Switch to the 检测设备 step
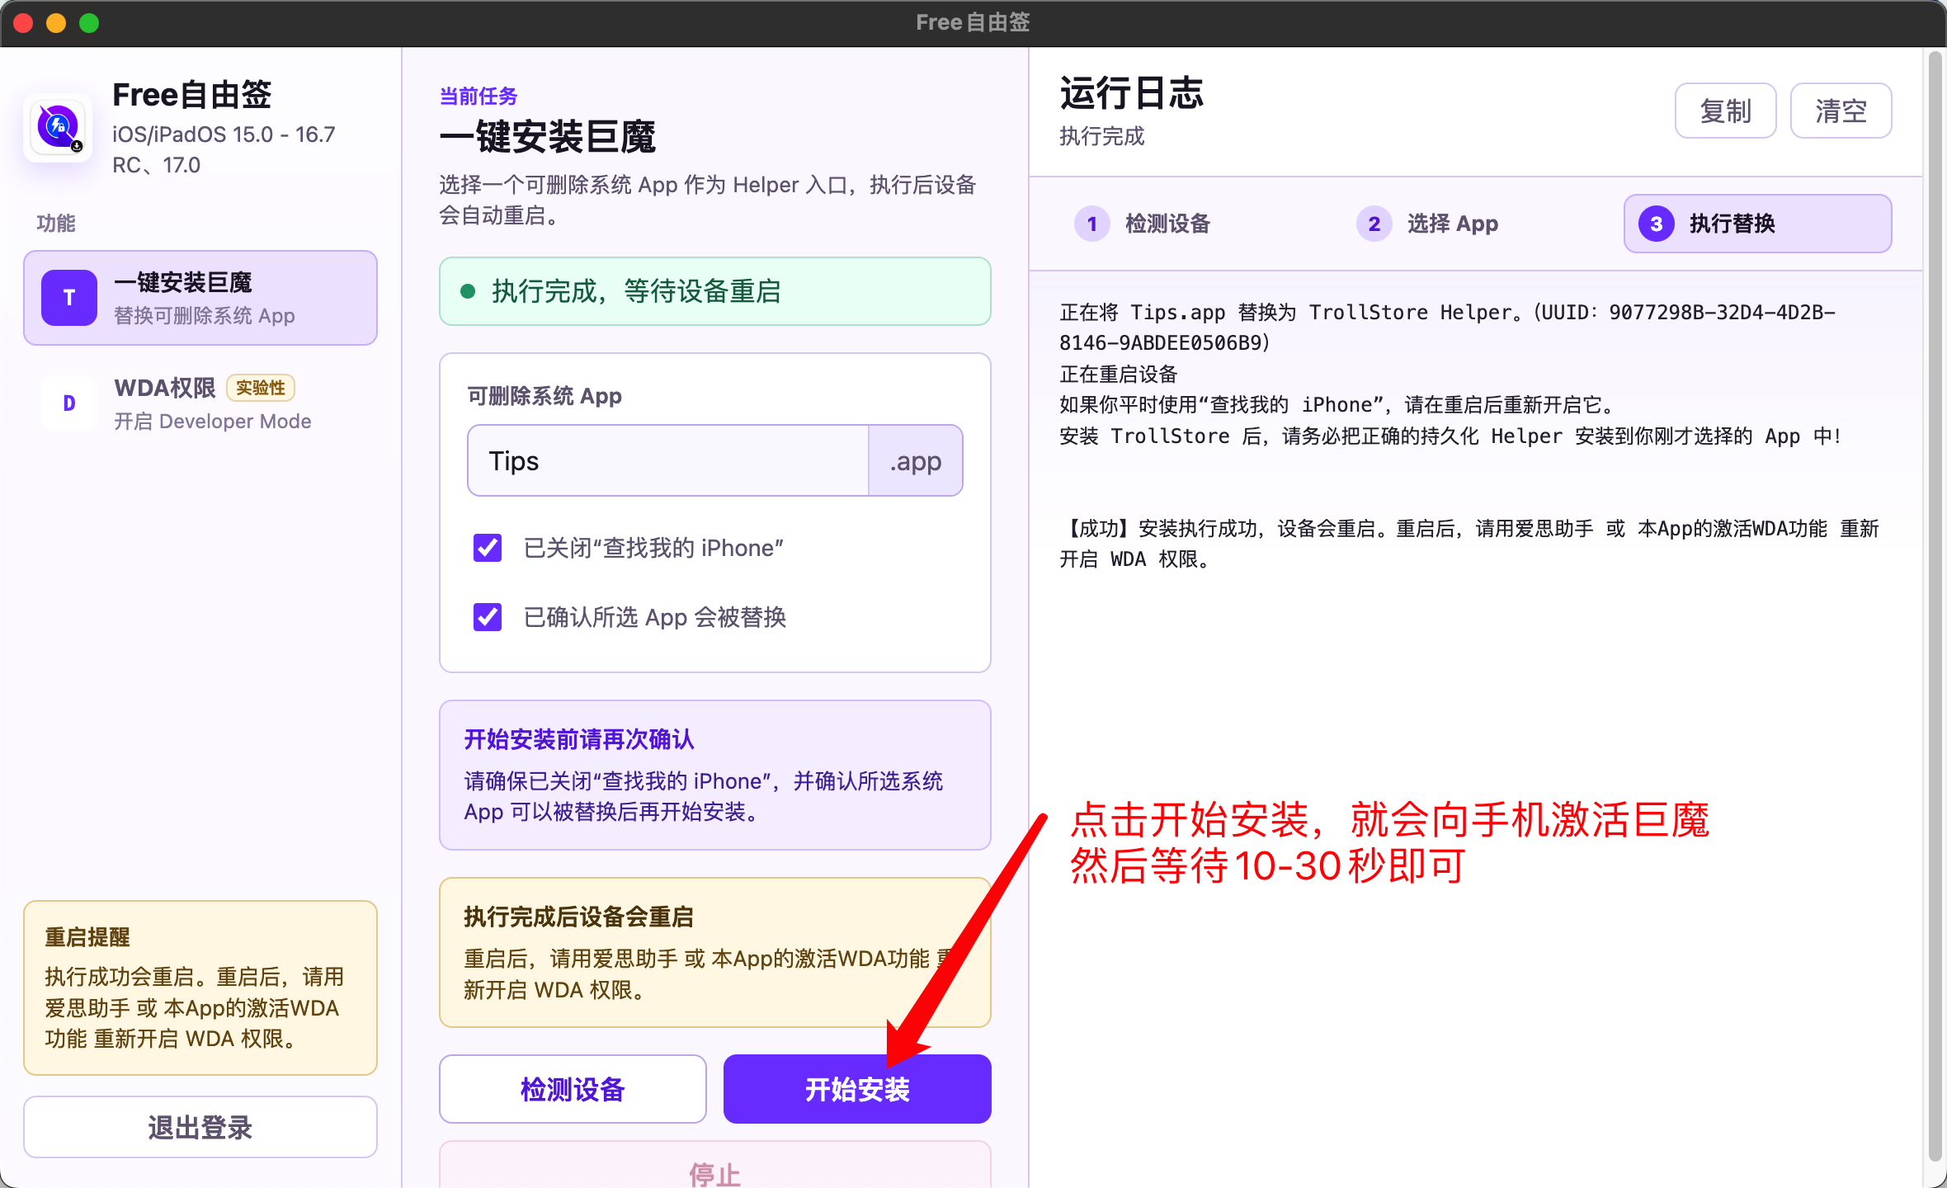The image size is (1947, 1188). pyautogui.click(x=1193, y=224)
